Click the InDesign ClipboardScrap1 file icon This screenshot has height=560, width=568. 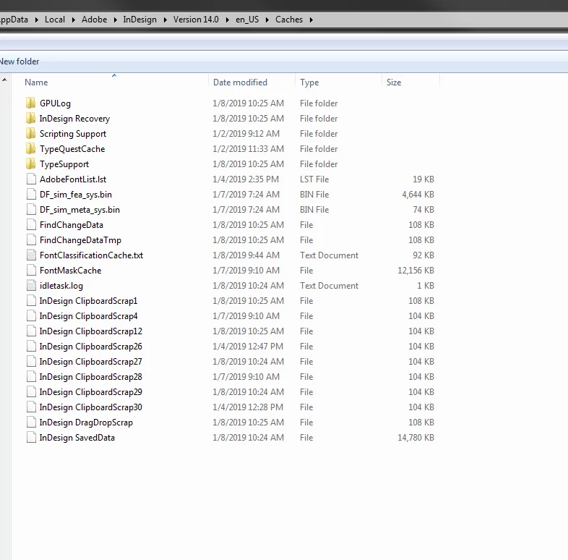click(x=31, y=301)
